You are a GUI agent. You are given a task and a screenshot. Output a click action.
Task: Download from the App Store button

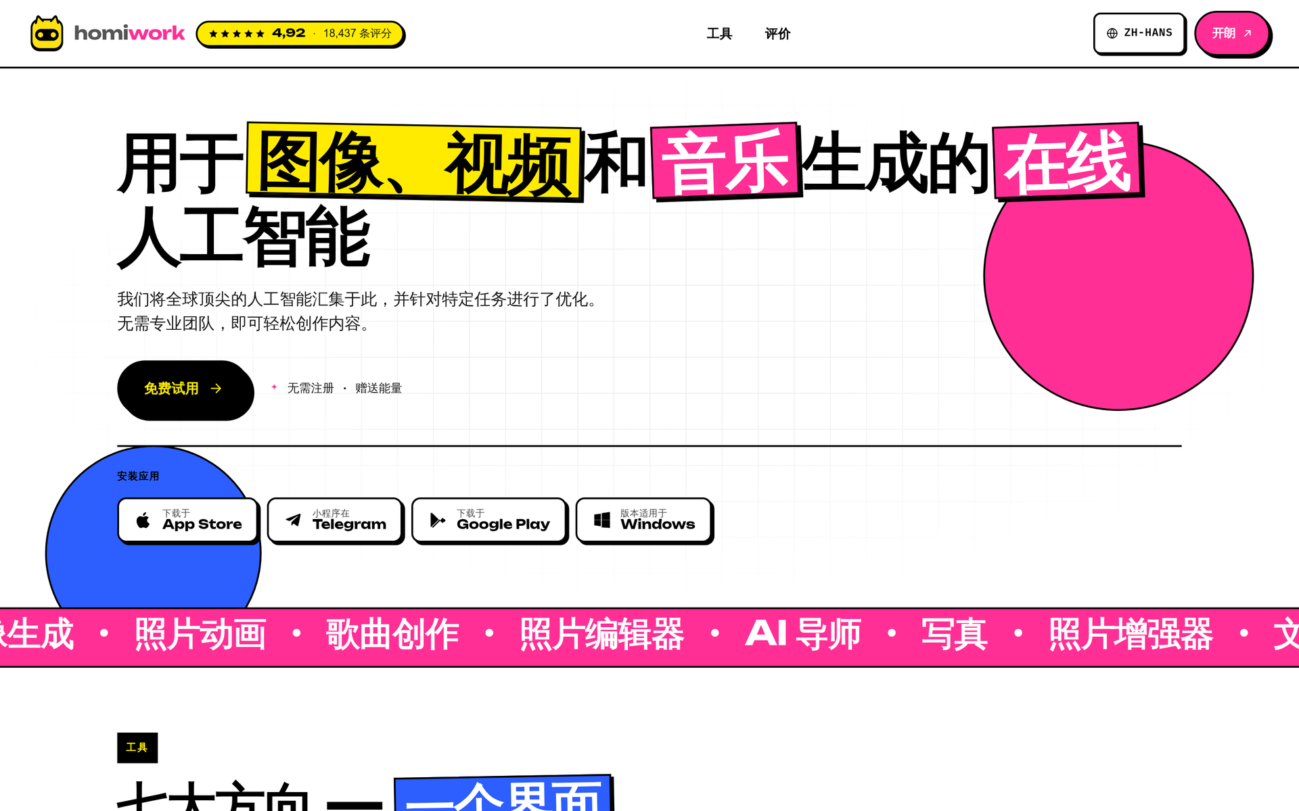tap(188, 520)
